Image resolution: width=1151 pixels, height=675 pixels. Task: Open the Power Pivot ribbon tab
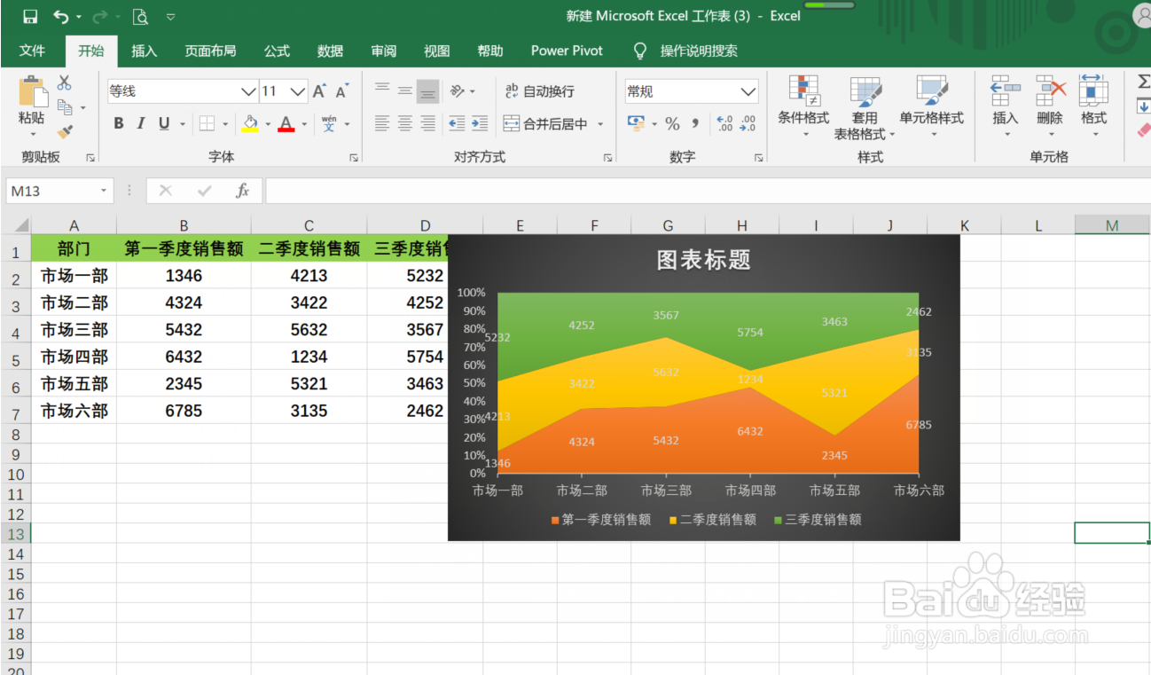pyautogui.click(x=566, y=51)
